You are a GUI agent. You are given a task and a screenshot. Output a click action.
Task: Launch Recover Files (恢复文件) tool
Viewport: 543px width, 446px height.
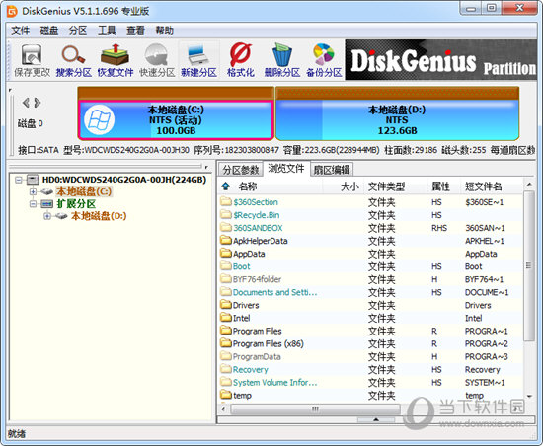[x=115, y=60]
